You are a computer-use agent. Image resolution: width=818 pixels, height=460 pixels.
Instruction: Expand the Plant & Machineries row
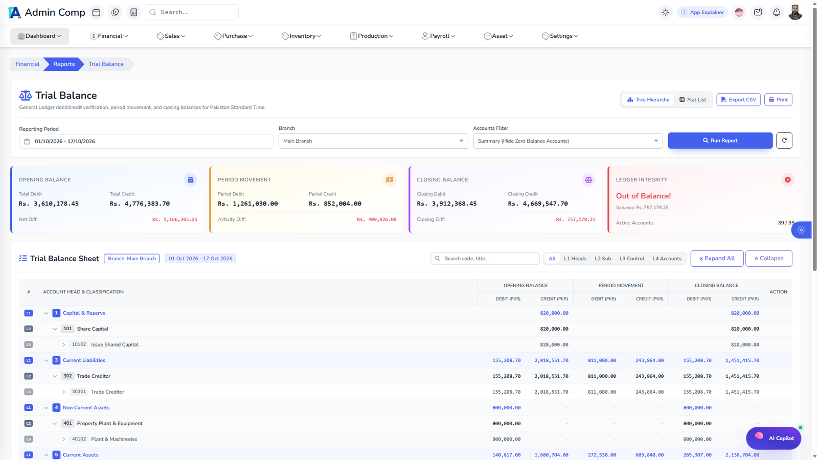63,440
